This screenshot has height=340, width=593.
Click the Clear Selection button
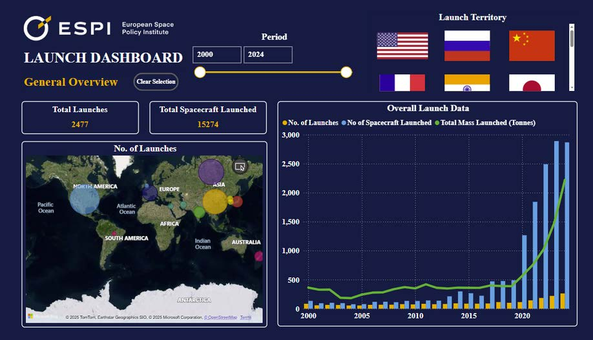pos(156,81)
